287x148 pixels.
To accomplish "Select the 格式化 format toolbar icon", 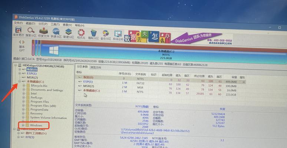I will coord(81,34).
